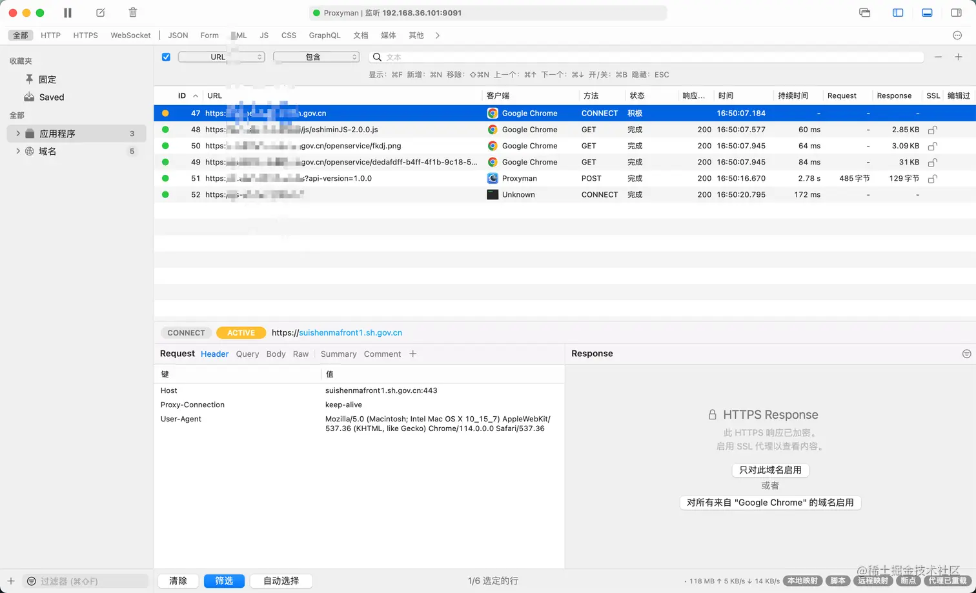Click the trash icon to clear session

pos(132,12)
